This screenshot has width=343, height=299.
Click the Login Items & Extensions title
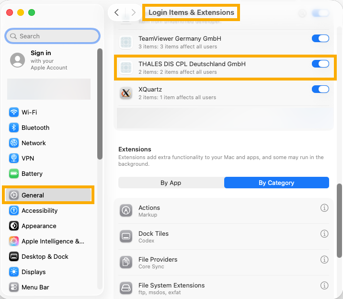click(x=192, y=12)
